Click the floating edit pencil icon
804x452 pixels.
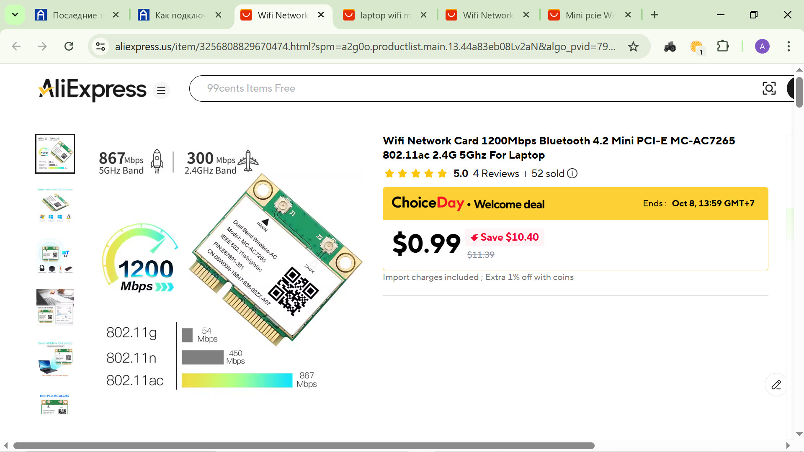click(776, 385)
